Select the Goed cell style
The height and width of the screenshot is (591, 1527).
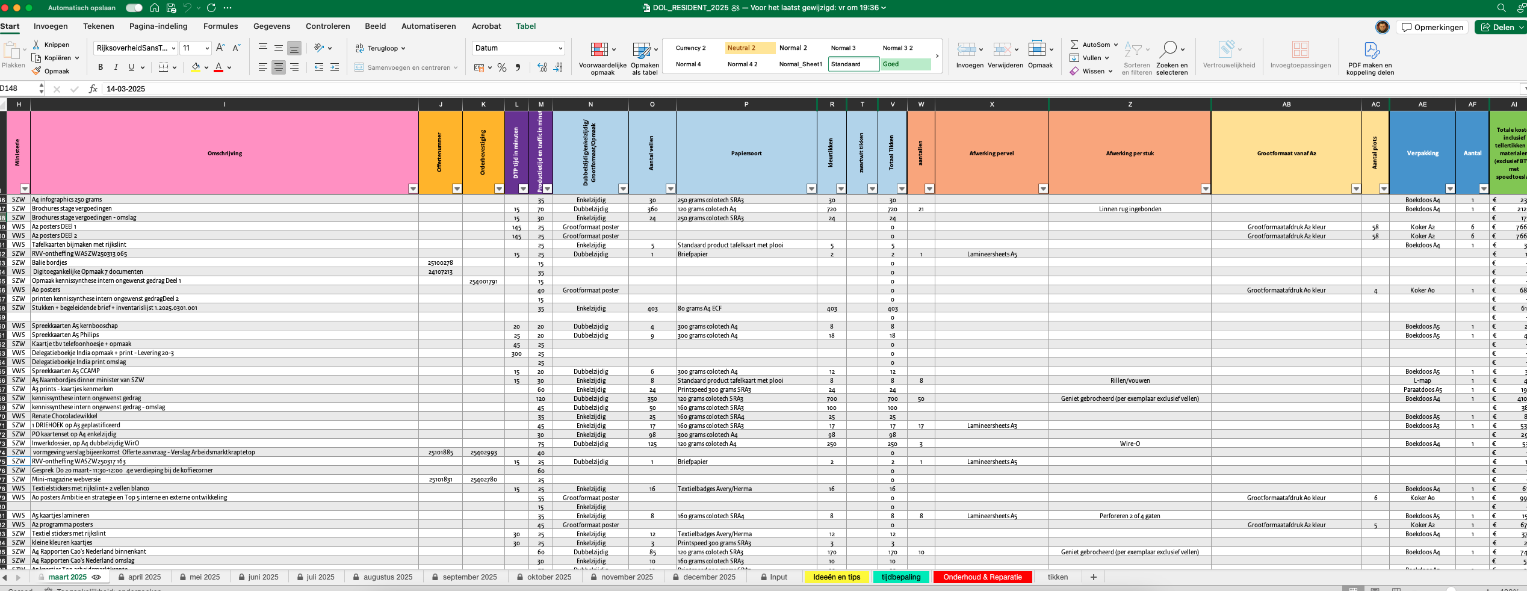coord(906,64)
